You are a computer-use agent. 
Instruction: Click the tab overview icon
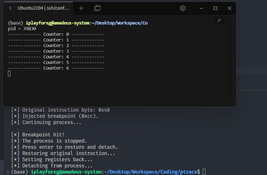click(97, 8)
